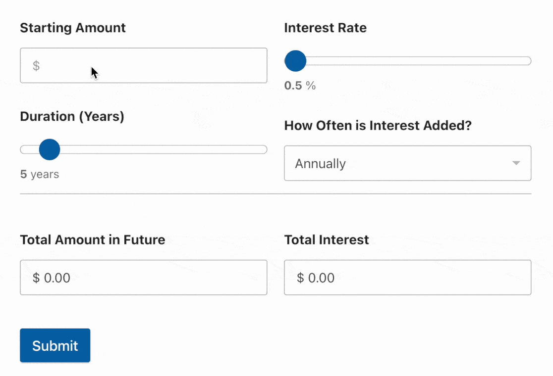
Task: Click the dropdown arrow beside Annually
Action: [x=516, y=163]
